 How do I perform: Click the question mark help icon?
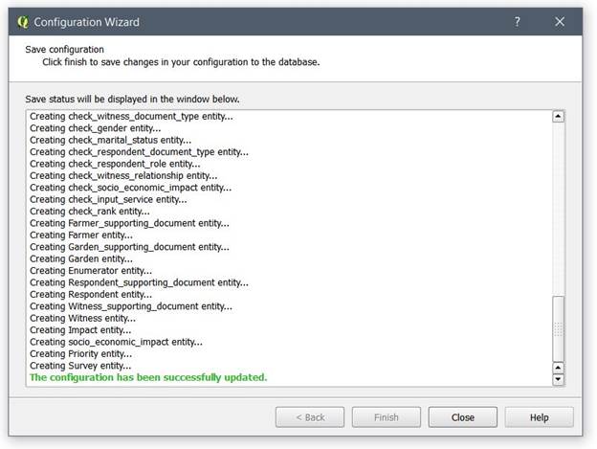pyautogui.click(x=517, y=22)
